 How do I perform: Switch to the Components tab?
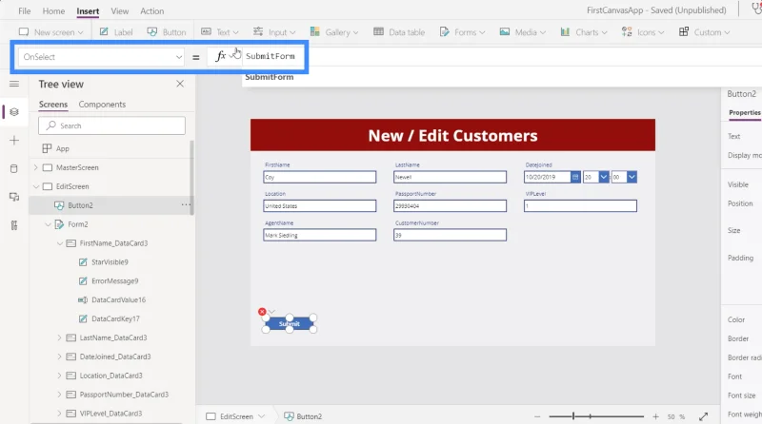point(102,105)
